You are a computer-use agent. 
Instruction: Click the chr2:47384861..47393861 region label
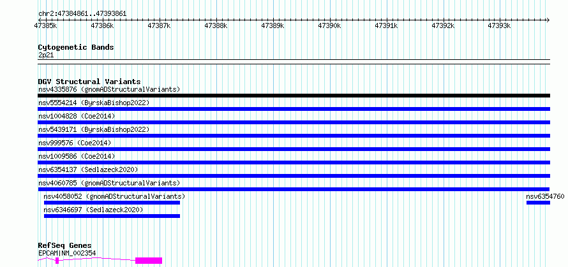pyautogui.click(x=82, y=14)
